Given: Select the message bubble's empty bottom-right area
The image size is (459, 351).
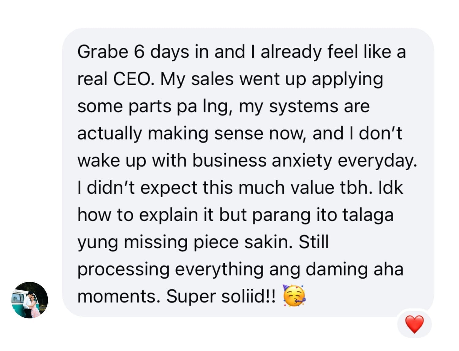Looking at the screenshot, I should tap(367, 298).
